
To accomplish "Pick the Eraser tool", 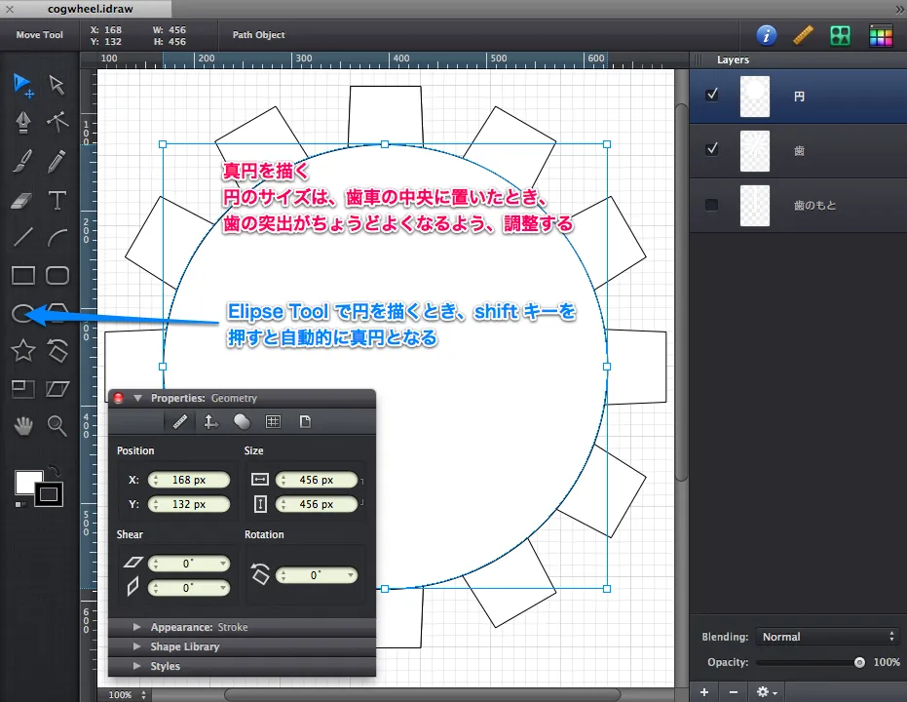I will [23, 200].
